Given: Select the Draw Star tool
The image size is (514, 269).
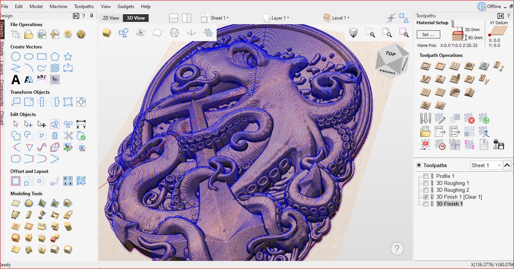Looking at the screenshot, I should point(68,57).
